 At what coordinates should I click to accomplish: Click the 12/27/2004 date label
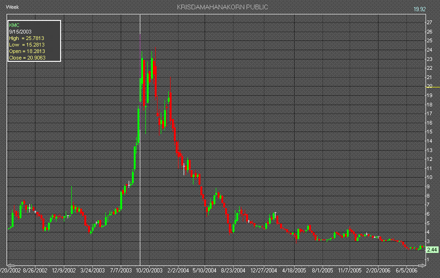[263, 271]
